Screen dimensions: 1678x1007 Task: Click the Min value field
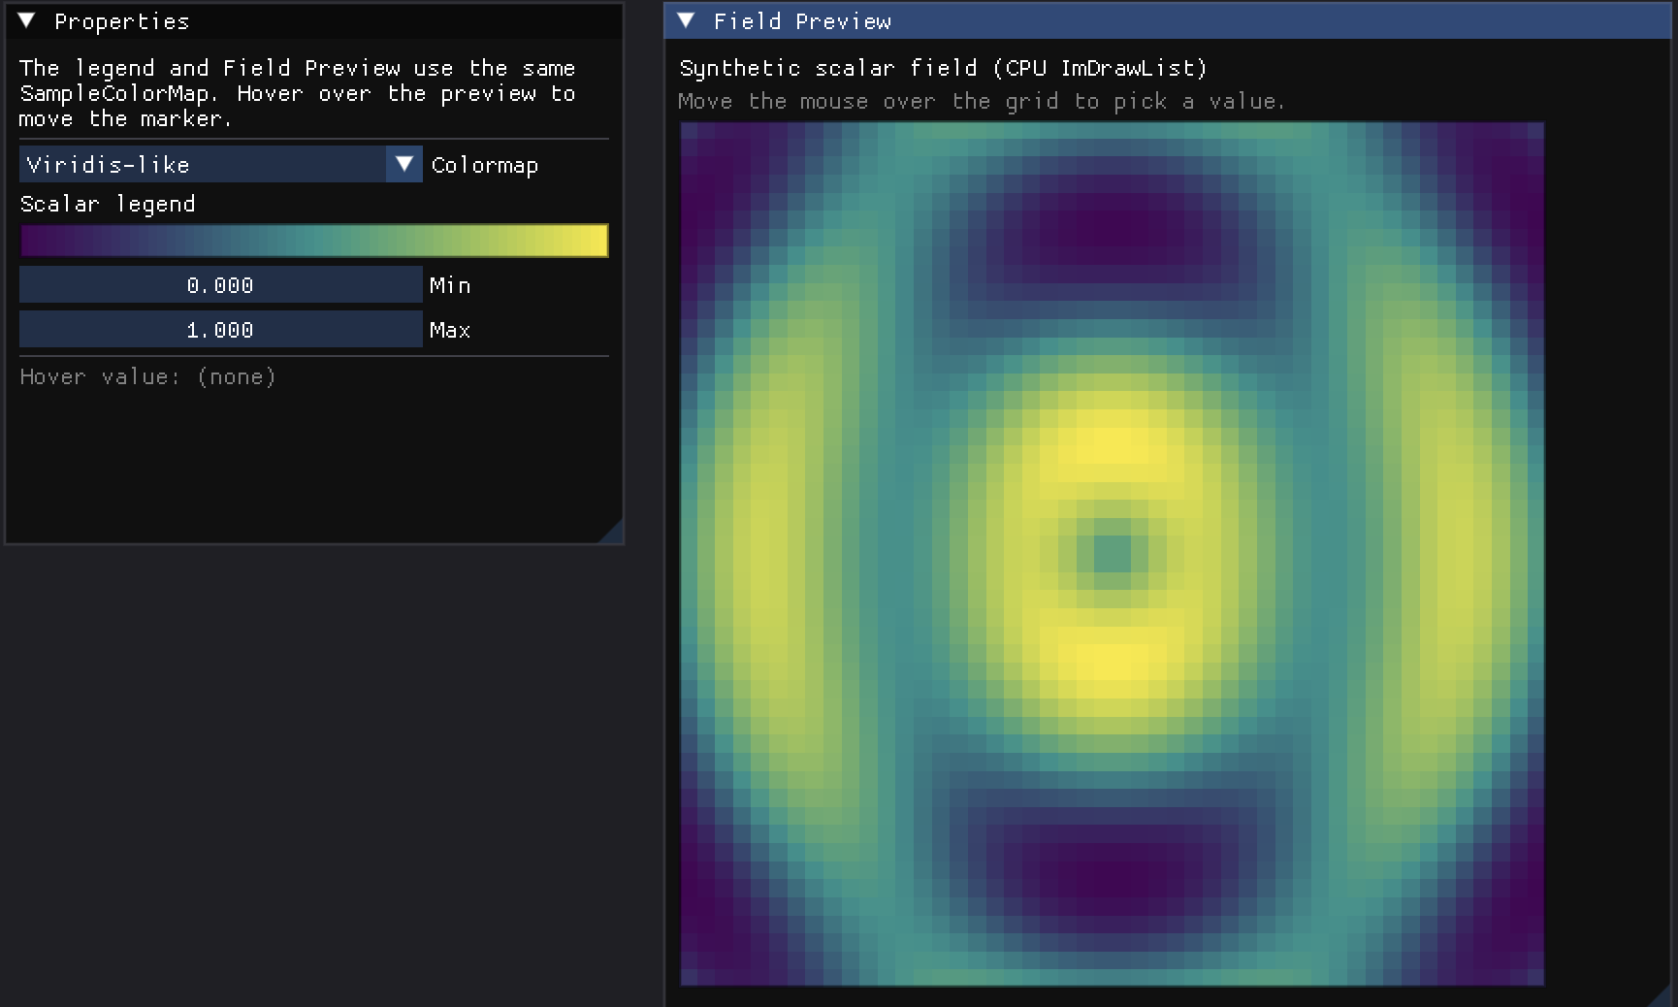point(221,285)
